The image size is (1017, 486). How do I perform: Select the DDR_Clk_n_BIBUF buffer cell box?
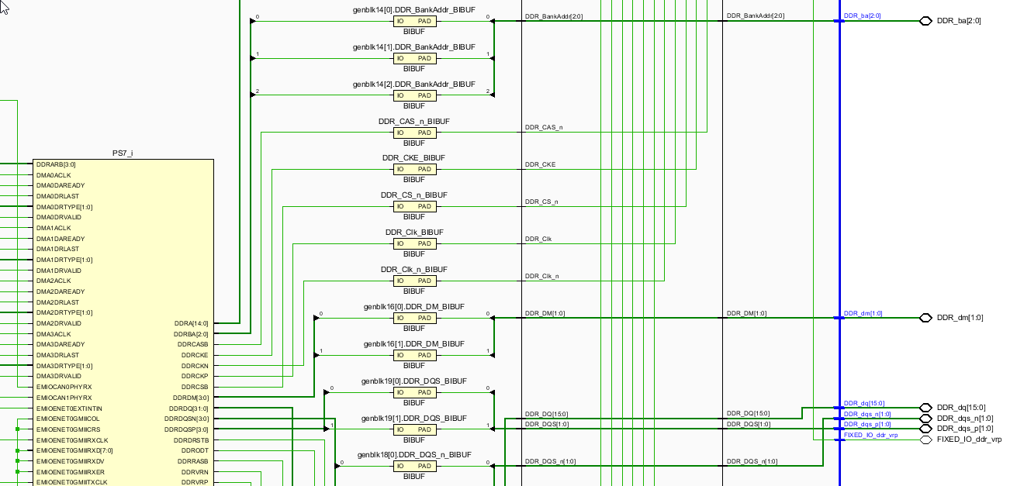tap(414, 281)
